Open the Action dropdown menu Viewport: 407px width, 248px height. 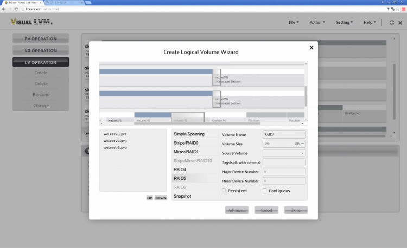pyautogui.click(x=317, y=23)
